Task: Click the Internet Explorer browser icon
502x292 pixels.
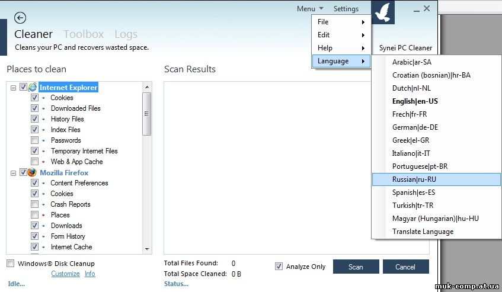Action: pos(33,87)
